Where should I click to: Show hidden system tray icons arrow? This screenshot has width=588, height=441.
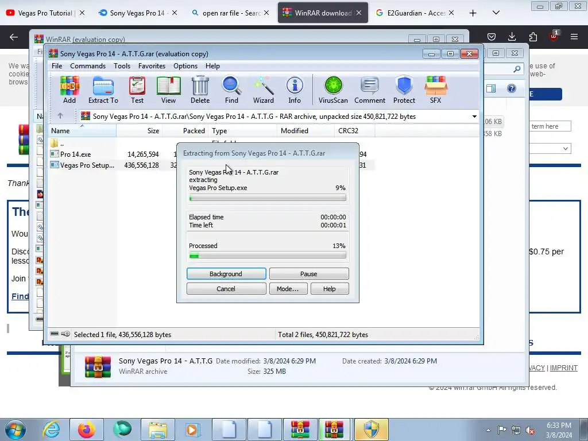coord(488,430)
